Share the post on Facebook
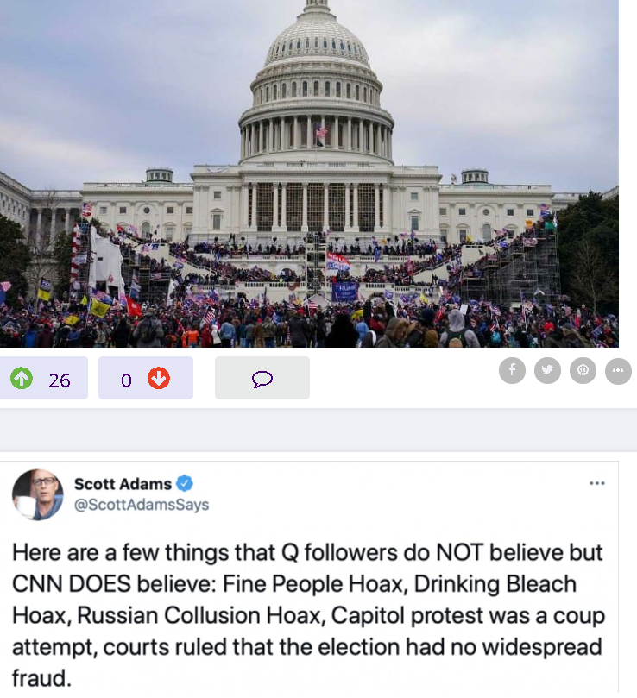Image resolution: width=637 pixels, height=698 pixels. tap(512, 370)
